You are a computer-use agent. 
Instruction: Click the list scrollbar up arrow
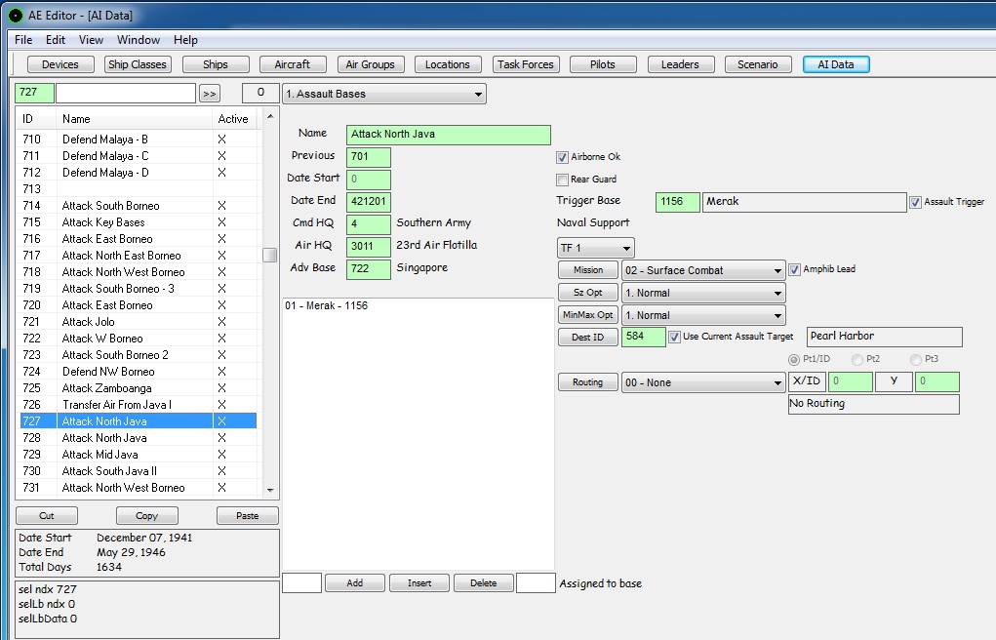tap(270, 116)
